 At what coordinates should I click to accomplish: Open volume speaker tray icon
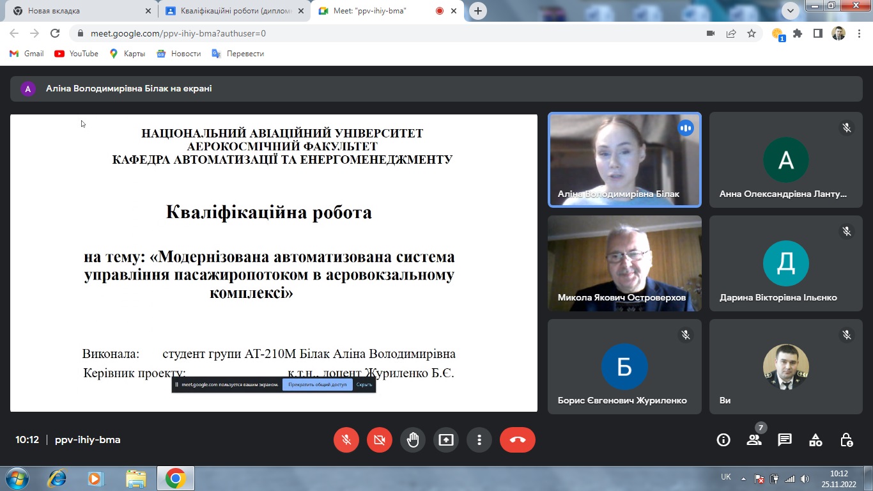[805, 478]
